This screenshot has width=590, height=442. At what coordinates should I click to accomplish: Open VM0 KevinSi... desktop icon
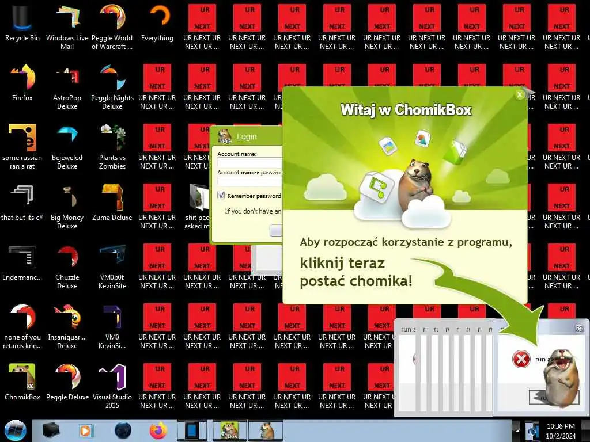click(x=112, y=326)
